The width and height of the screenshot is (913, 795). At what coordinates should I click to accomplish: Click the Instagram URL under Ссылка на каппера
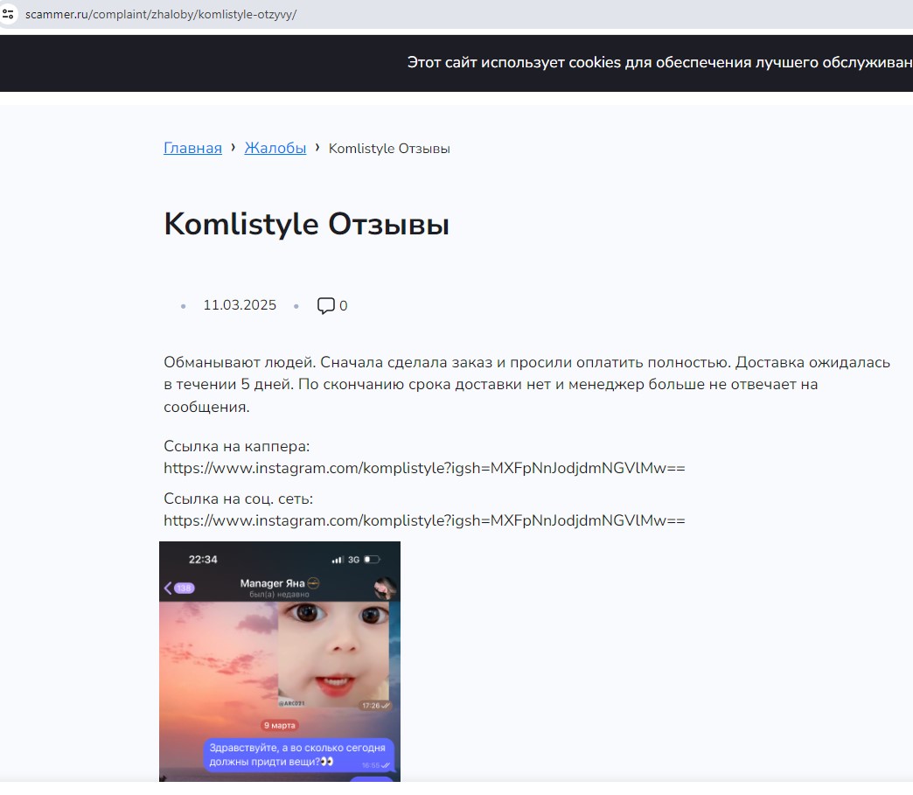tap(424, 468)
